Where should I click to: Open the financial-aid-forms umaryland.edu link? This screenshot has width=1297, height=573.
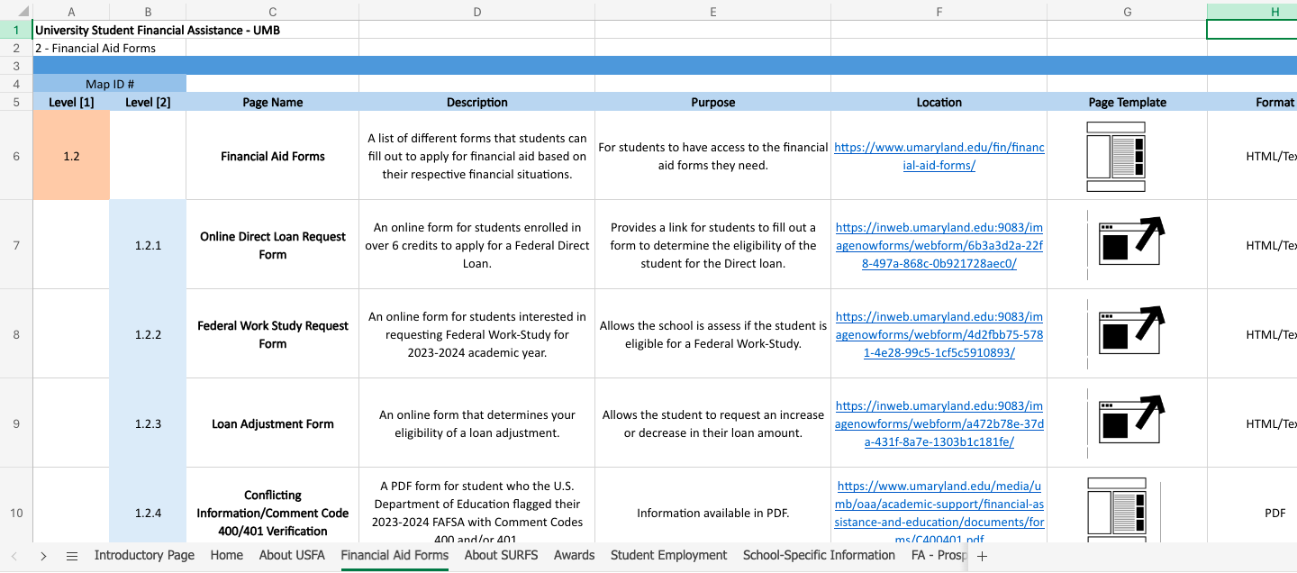coord(939,156)
